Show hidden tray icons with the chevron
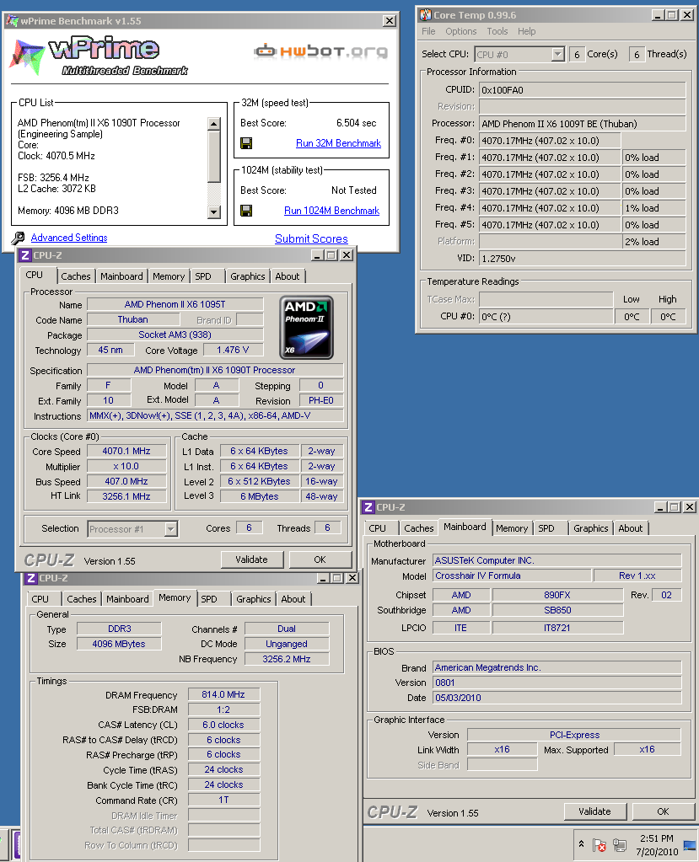699x862 pixels. 581,844
